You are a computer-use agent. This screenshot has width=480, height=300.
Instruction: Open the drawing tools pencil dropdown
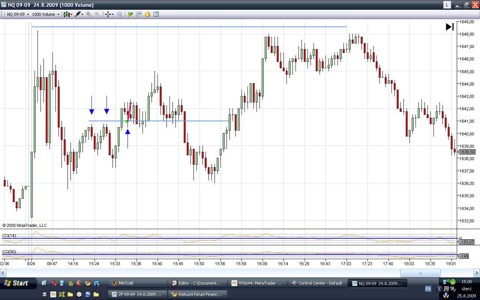pos(79,14)
